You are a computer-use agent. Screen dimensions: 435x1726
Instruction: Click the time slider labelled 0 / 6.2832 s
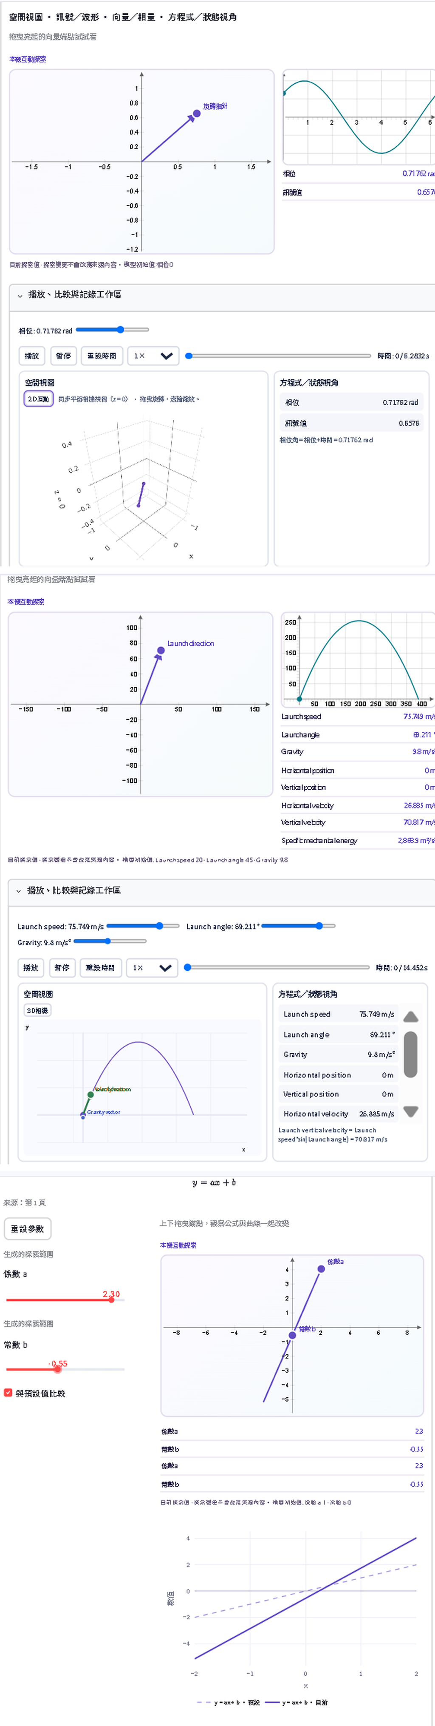pos(278,356)
